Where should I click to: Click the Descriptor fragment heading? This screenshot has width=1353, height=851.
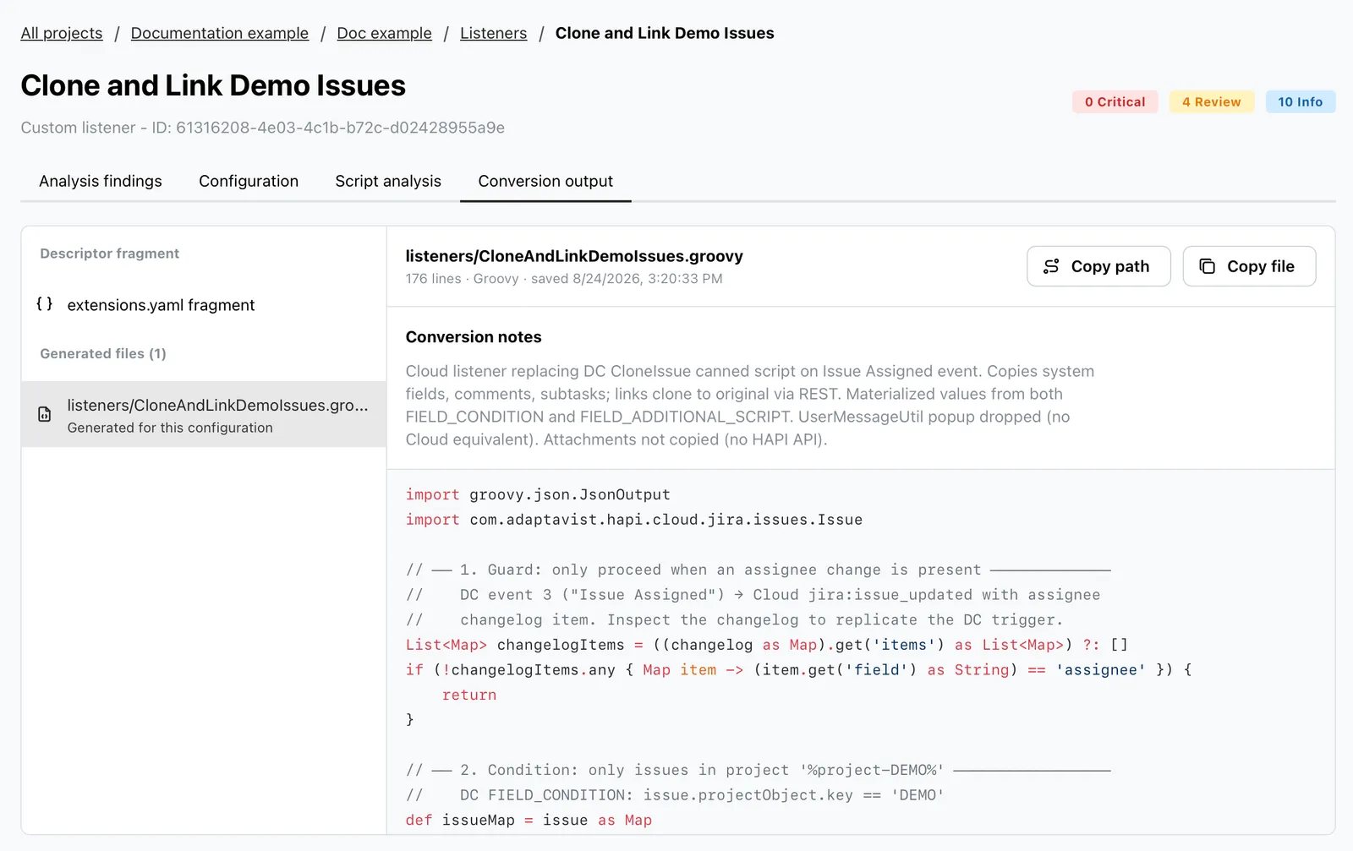(109, 254)
